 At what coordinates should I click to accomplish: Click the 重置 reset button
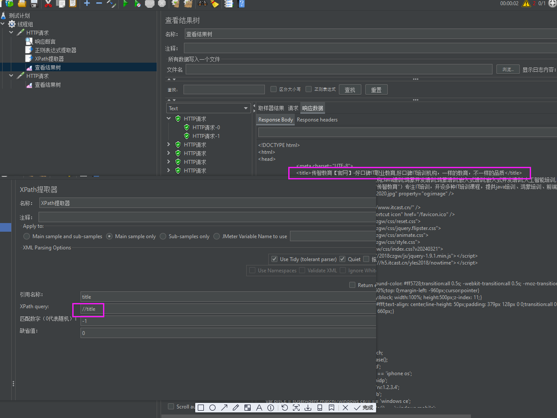377,90
